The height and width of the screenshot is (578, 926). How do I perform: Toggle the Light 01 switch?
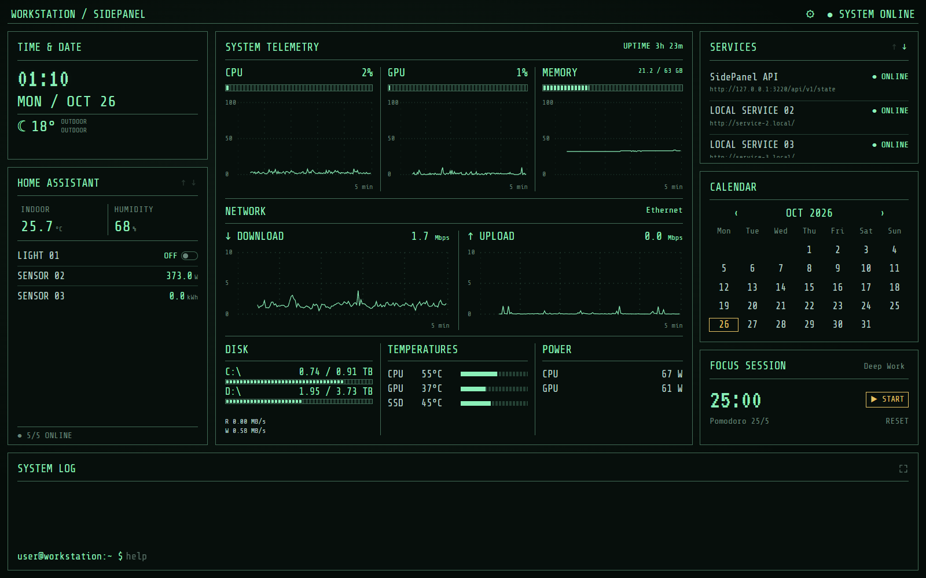click(x=189, y=255)
